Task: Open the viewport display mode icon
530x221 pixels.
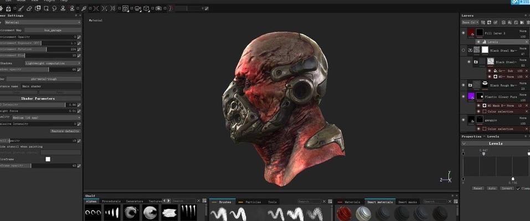Action: 125,8
